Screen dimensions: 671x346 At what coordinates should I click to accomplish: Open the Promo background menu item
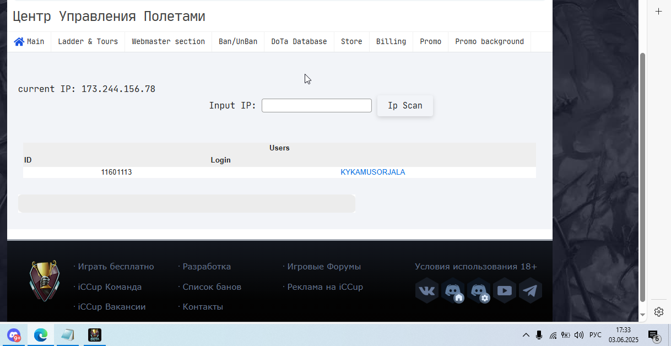coord(489,42)
